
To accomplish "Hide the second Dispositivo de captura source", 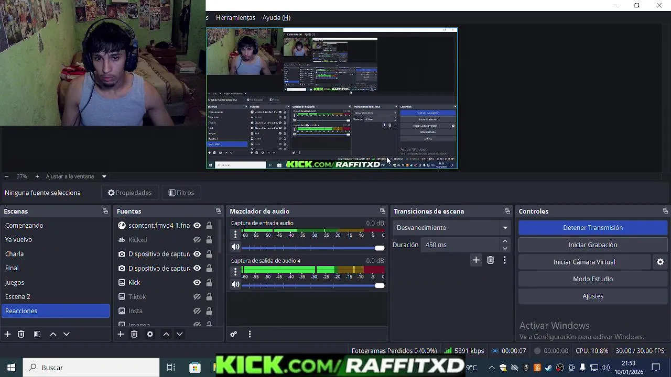I will click(x=197, y=268).
